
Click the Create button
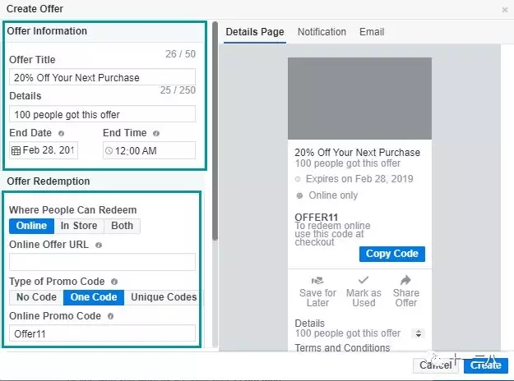click(486, 365)
